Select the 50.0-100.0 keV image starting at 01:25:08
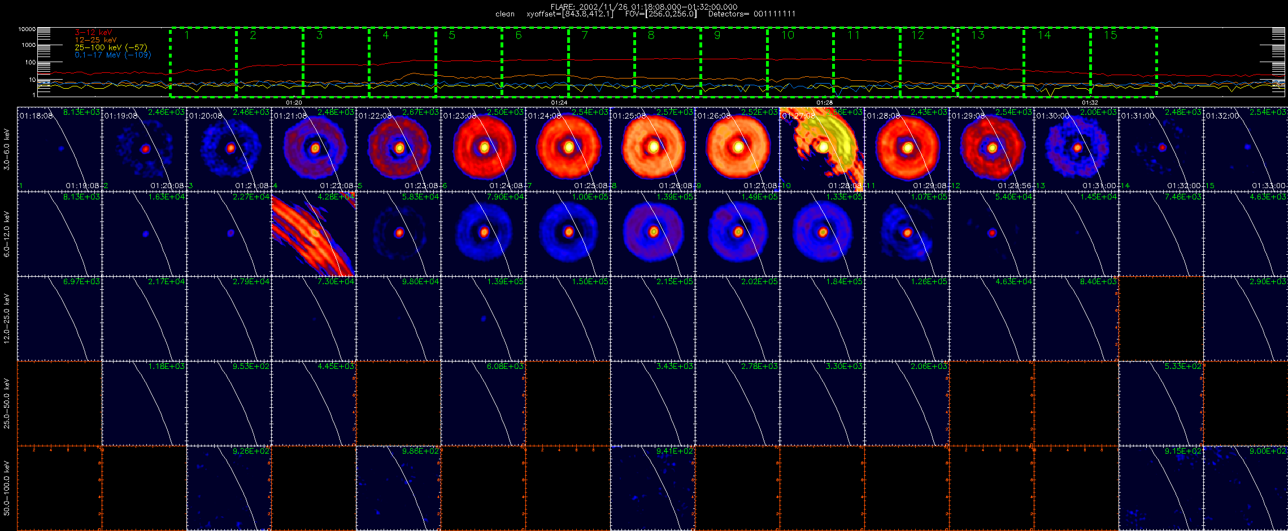 pyautogui.click(x=652, y=488)
